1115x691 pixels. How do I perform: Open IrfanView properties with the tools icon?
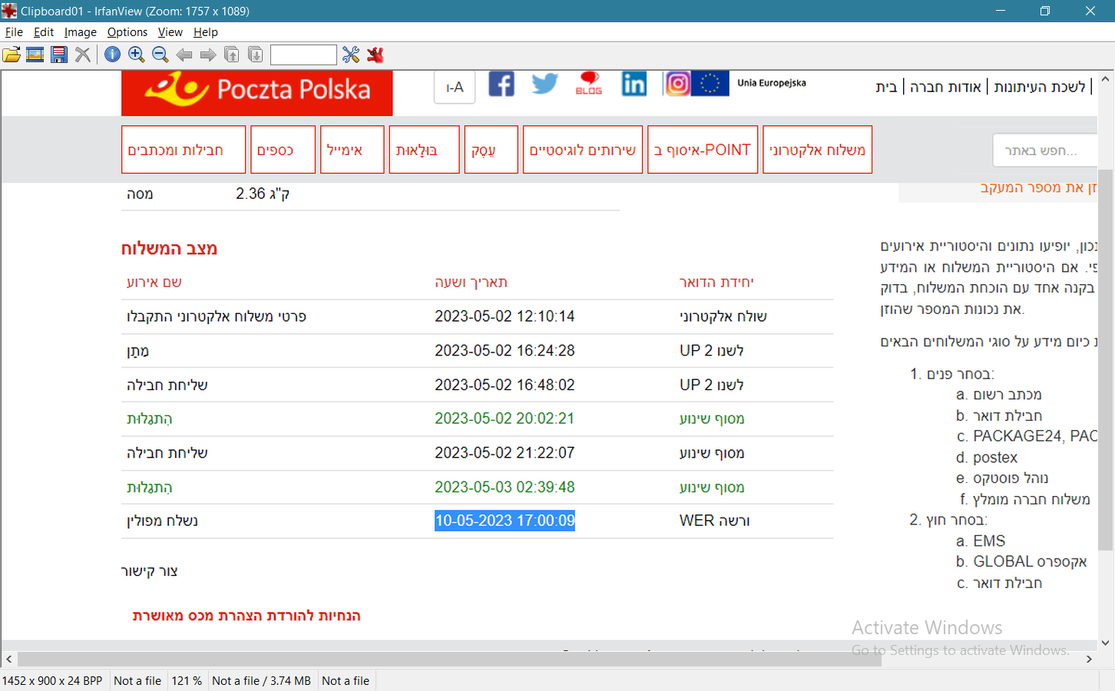point(351,55)
